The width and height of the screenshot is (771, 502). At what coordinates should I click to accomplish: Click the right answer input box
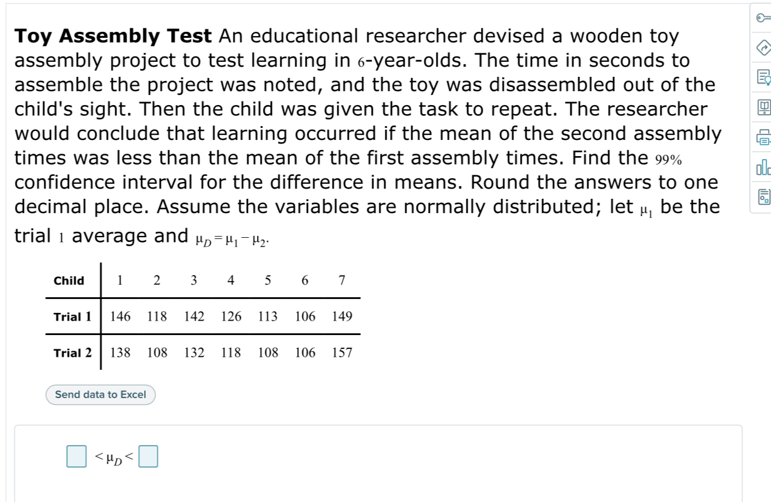[x=148, y=456]
